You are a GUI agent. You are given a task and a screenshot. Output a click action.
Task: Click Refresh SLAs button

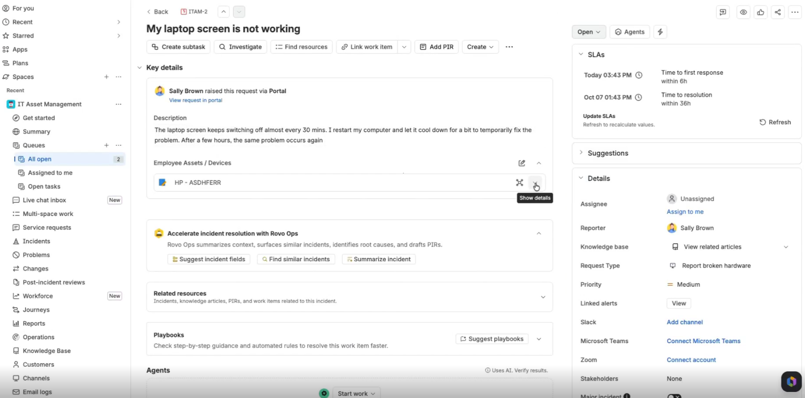coord(775,122)
